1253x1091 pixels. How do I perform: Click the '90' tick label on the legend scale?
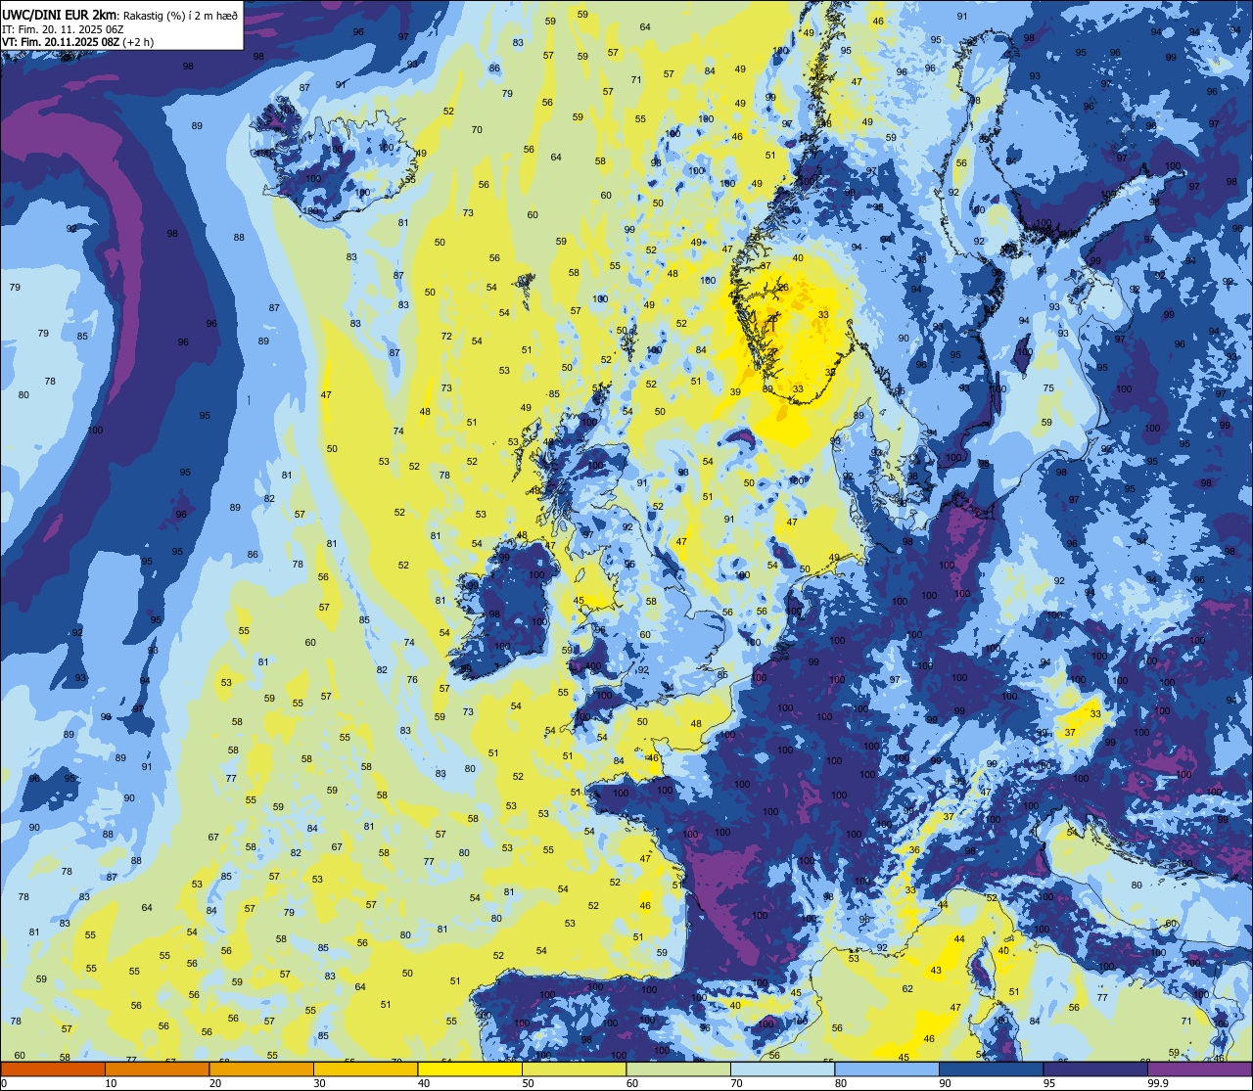[945, 1083]
